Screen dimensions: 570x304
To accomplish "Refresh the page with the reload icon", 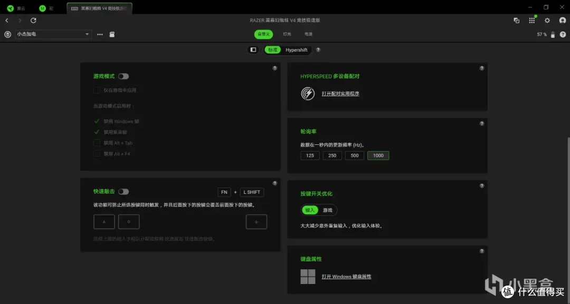I will tap(33, 21).
